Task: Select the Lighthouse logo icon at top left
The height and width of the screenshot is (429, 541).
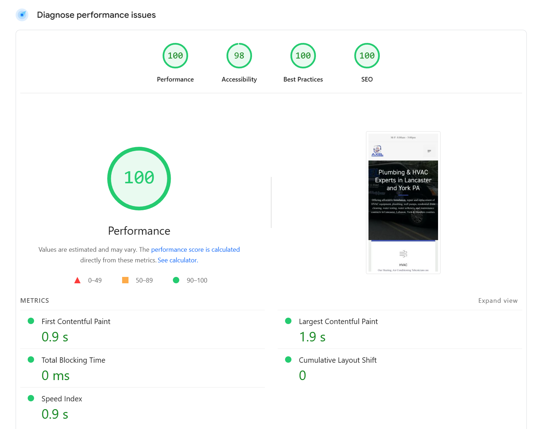Action: (22, 15)
